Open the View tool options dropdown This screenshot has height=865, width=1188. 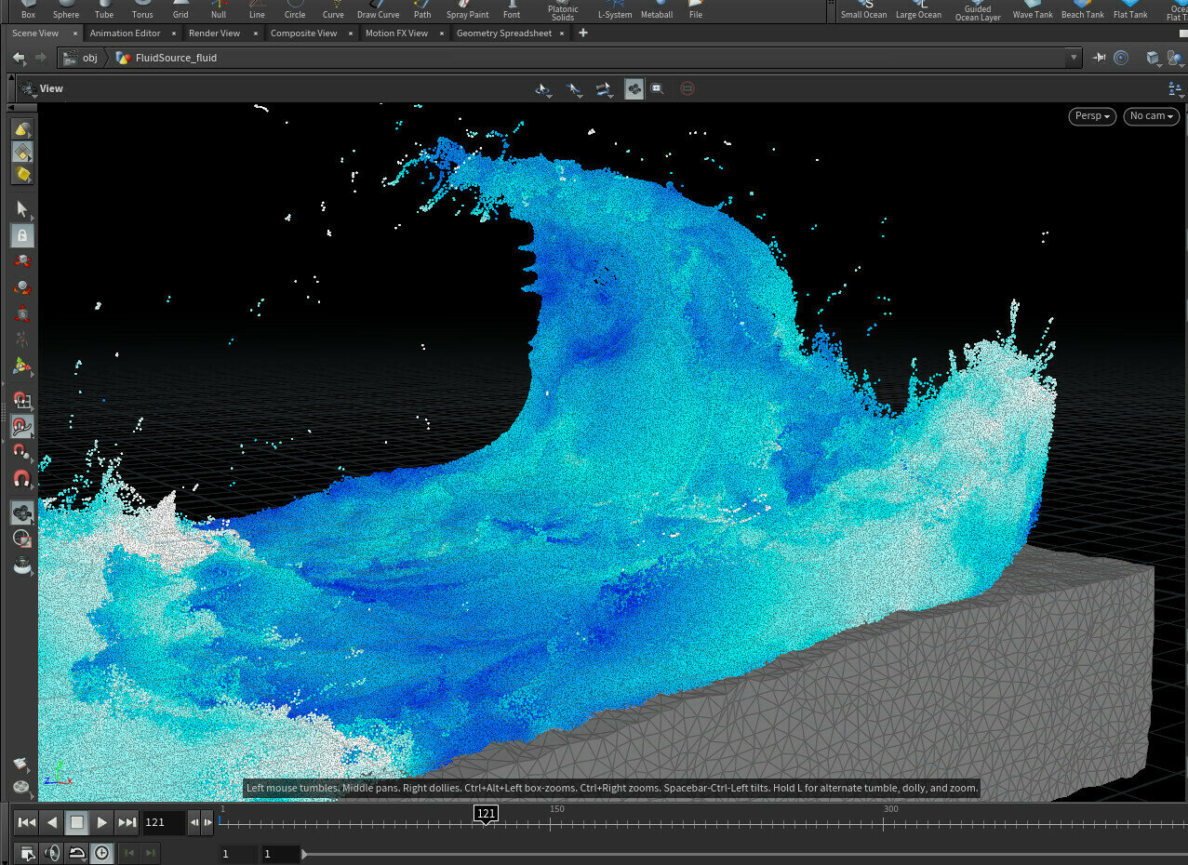[x=29, y=89]
